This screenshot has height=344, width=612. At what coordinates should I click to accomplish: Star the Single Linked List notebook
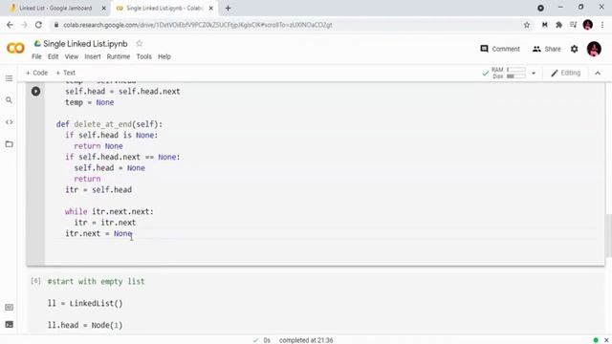(x=140, y=43)
